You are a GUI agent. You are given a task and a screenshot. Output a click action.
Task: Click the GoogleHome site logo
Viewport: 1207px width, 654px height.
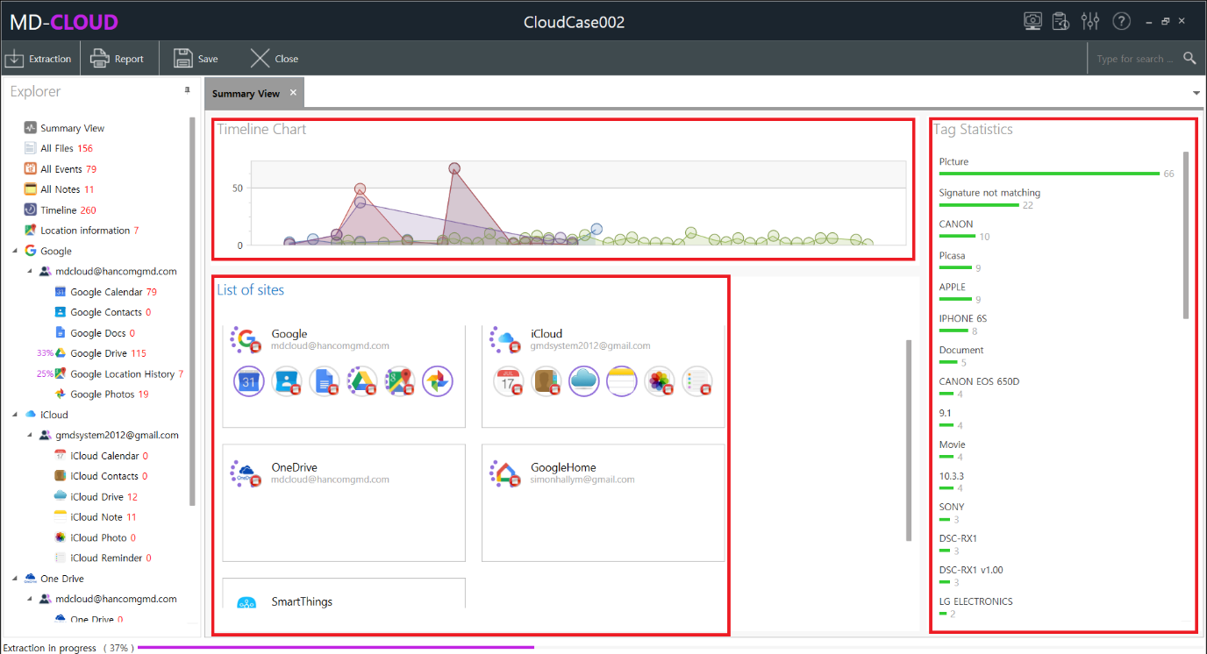point(505,473)
